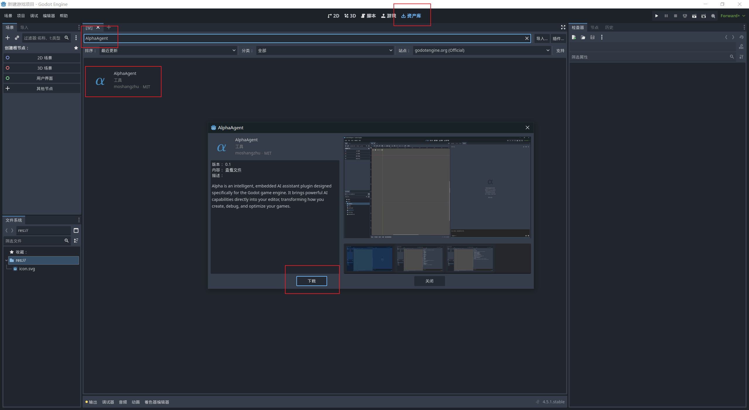Toggle the distraction-free mode expand icon
Viewport: 749px width, 410px height.
click(x=563, y=27)
